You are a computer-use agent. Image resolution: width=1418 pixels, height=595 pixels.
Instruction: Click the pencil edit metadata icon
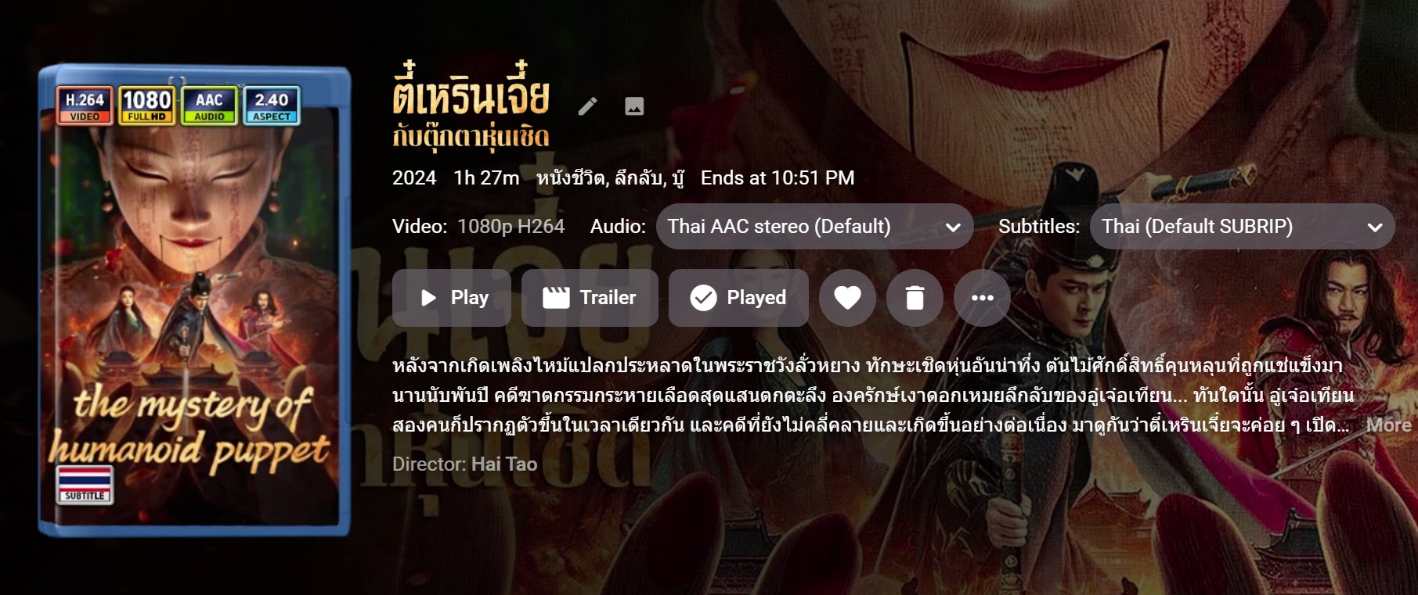point(587,106)
